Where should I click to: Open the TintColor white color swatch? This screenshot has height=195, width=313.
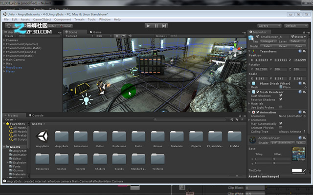[x=297, y=171]
